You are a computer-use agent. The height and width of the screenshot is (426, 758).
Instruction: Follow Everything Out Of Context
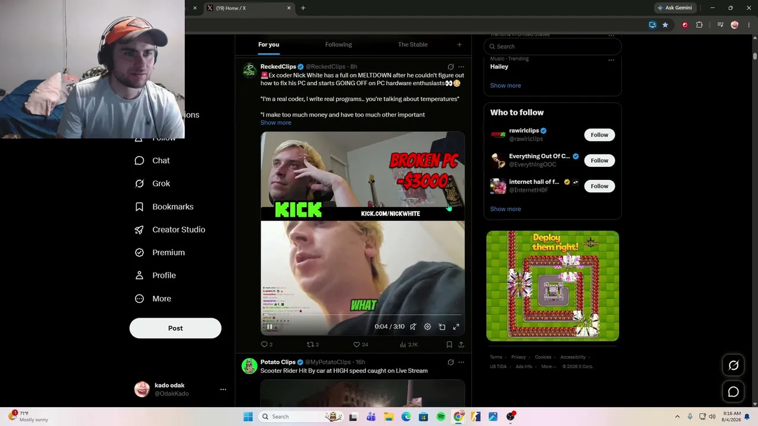(x=599, y=160)
